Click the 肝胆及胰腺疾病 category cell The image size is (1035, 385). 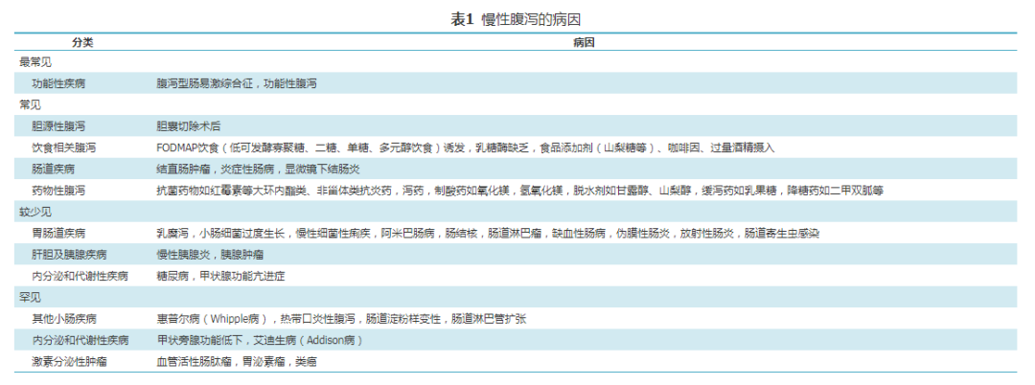click(69, 255)
